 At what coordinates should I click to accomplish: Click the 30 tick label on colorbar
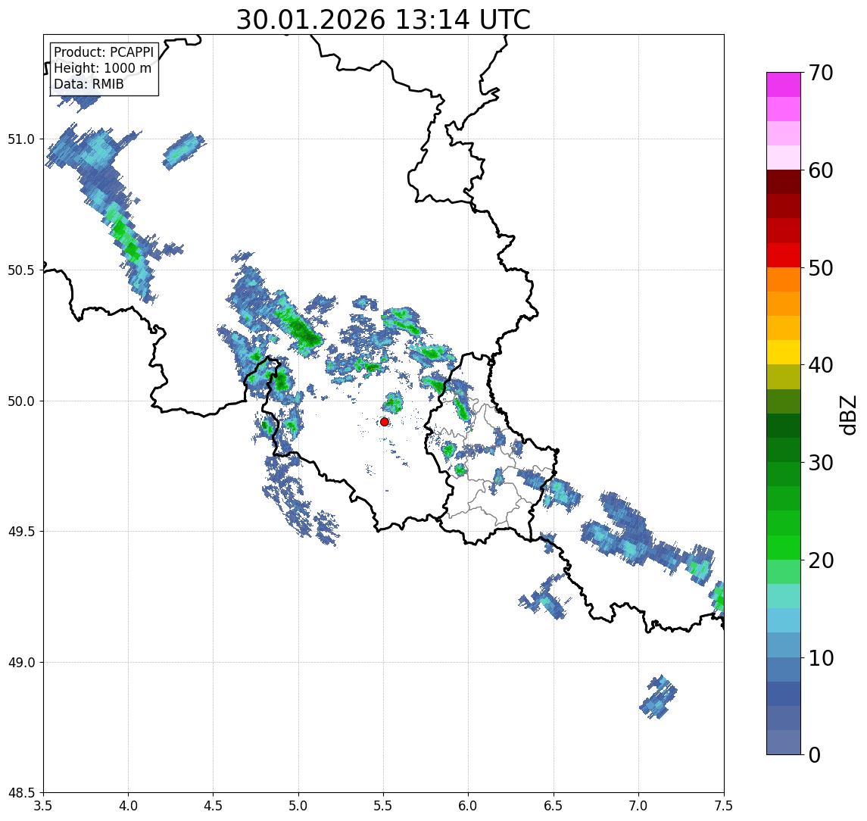click(x=821, y=463)
